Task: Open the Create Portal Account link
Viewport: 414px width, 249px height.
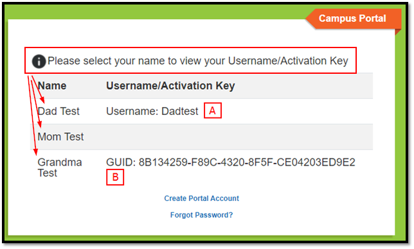Action: 201,198
